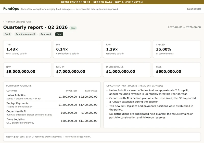Click Helios fair value $2,800,000.00
The height and width of the screenshot is (143, 204).
point(88,97)
